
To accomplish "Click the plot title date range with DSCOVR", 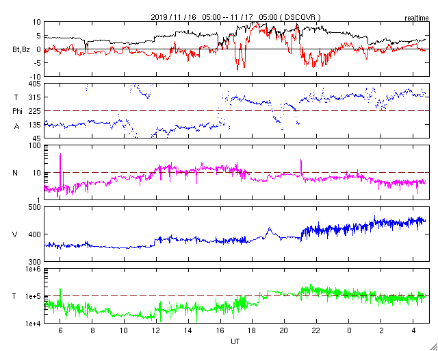I will [235, 17].
